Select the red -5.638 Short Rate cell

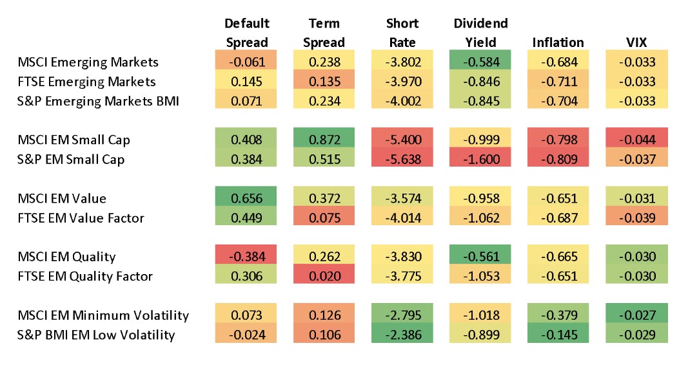click(x=401, y=160)
